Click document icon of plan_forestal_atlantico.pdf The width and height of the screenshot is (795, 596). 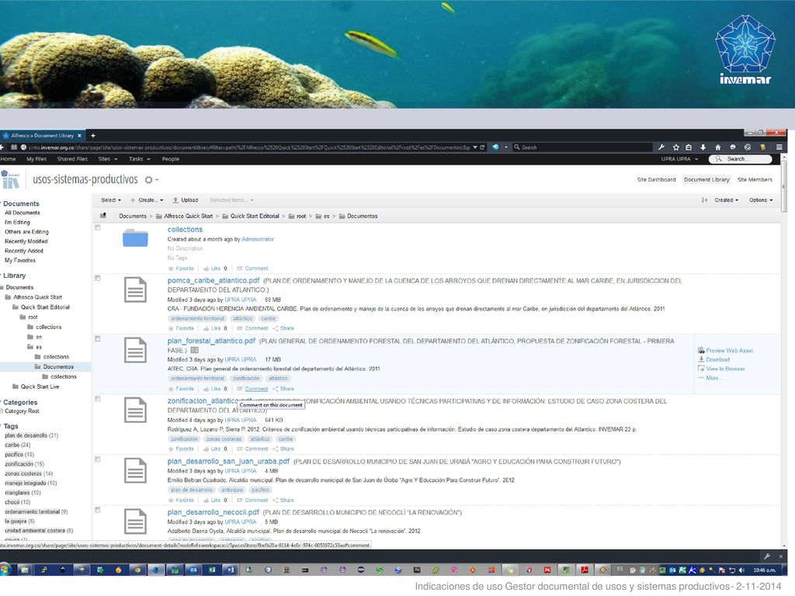(x=135, y=350)
